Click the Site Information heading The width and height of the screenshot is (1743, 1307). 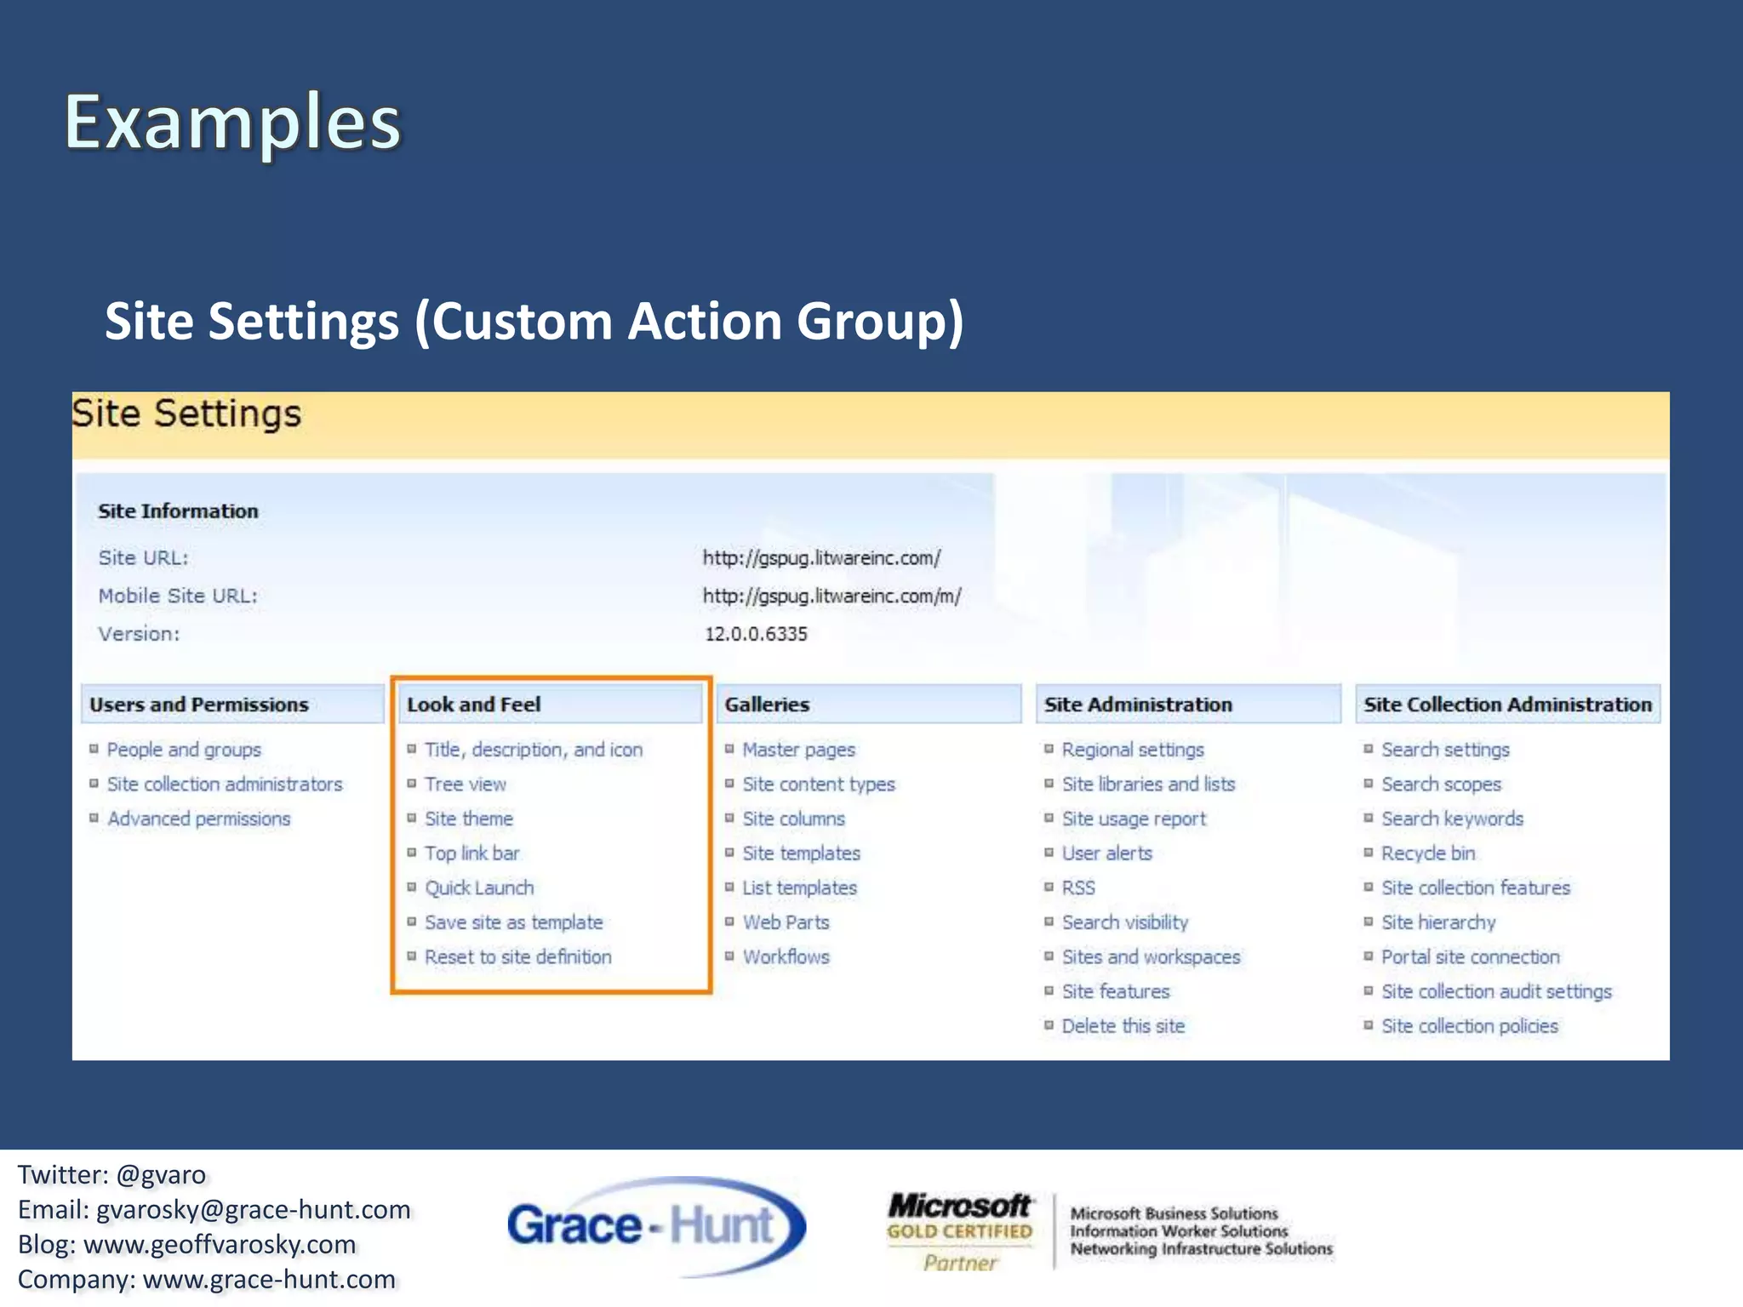(x=178, y=511)
